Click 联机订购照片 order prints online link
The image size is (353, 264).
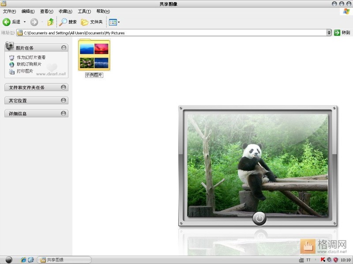(x=29, y=64)
